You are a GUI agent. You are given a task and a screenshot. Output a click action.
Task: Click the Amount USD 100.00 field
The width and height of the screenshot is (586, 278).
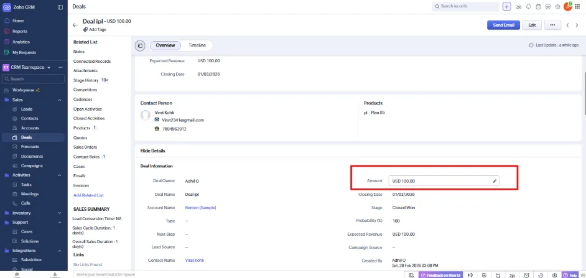point(444,181)
